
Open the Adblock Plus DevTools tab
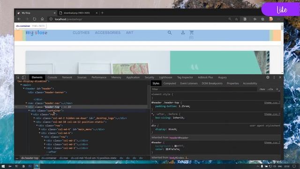click(205, 77)
